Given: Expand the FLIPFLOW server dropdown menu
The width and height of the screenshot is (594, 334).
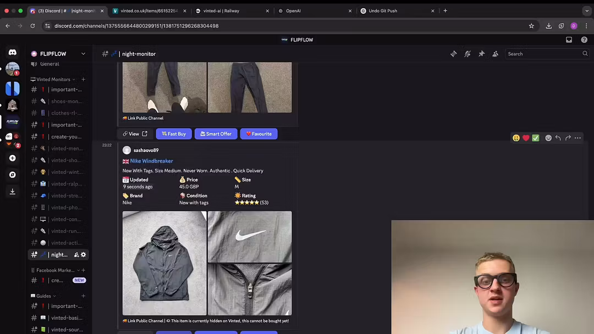Looking at the screenshot, I should pyautogui.click(x=83, y=54).
